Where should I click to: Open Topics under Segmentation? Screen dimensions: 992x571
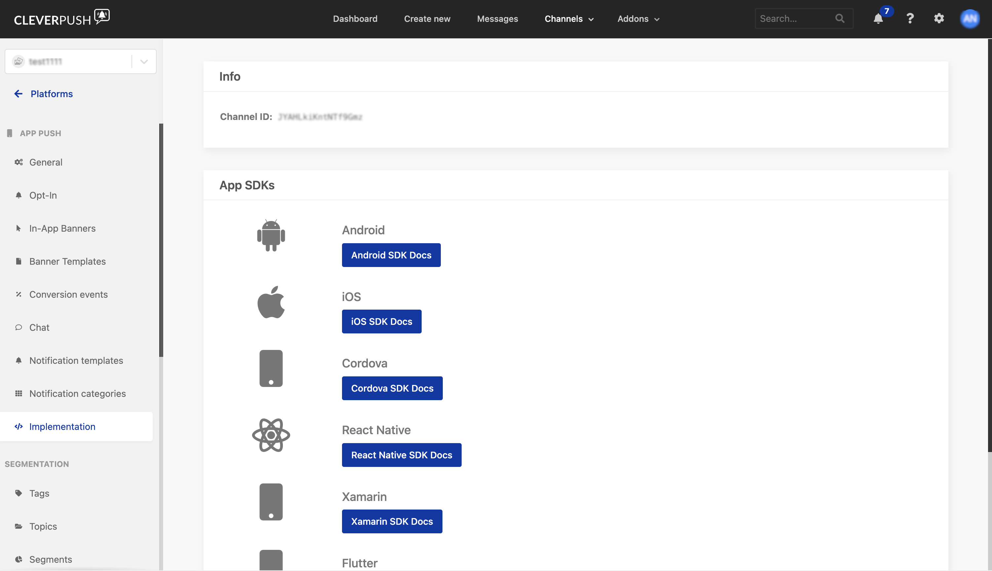[x=76, y=526]
